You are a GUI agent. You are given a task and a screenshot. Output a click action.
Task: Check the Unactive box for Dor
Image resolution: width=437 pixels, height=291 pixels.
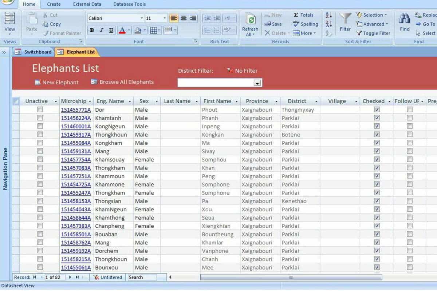point(40,109)
